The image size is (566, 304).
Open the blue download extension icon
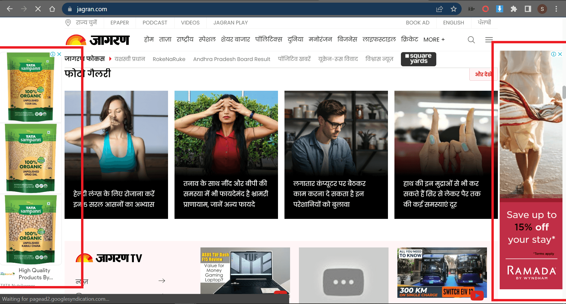500,9
